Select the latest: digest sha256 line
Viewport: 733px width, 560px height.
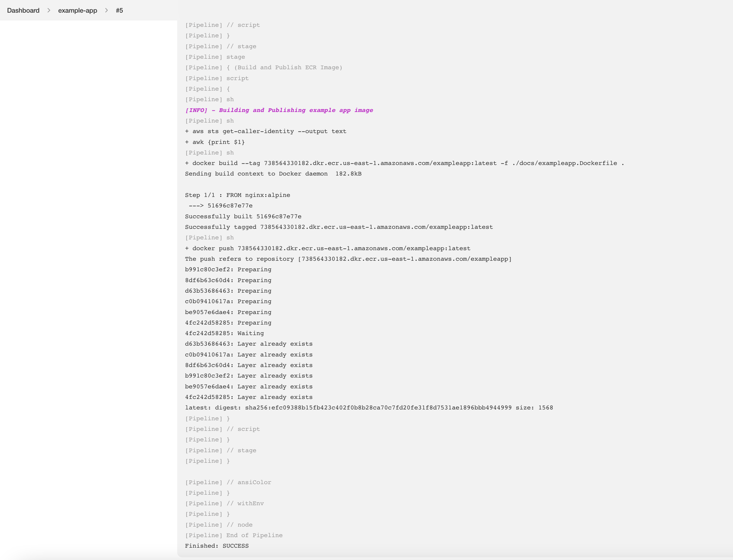click(369, 408)
